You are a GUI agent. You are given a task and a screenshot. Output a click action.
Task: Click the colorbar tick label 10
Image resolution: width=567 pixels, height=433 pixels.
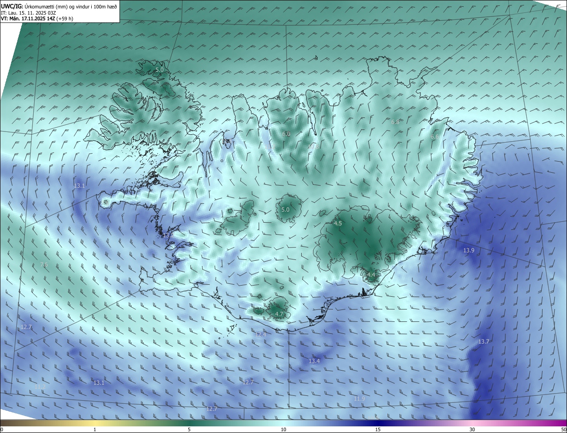pos(283,429)
